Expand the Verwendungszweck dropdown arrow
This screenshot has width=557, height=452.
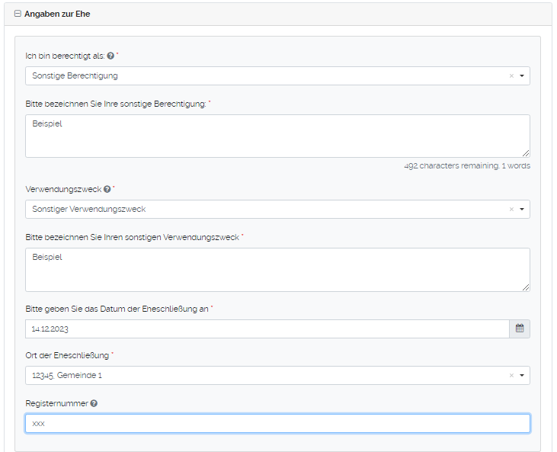pyautogui.click(x=522, y=210)
